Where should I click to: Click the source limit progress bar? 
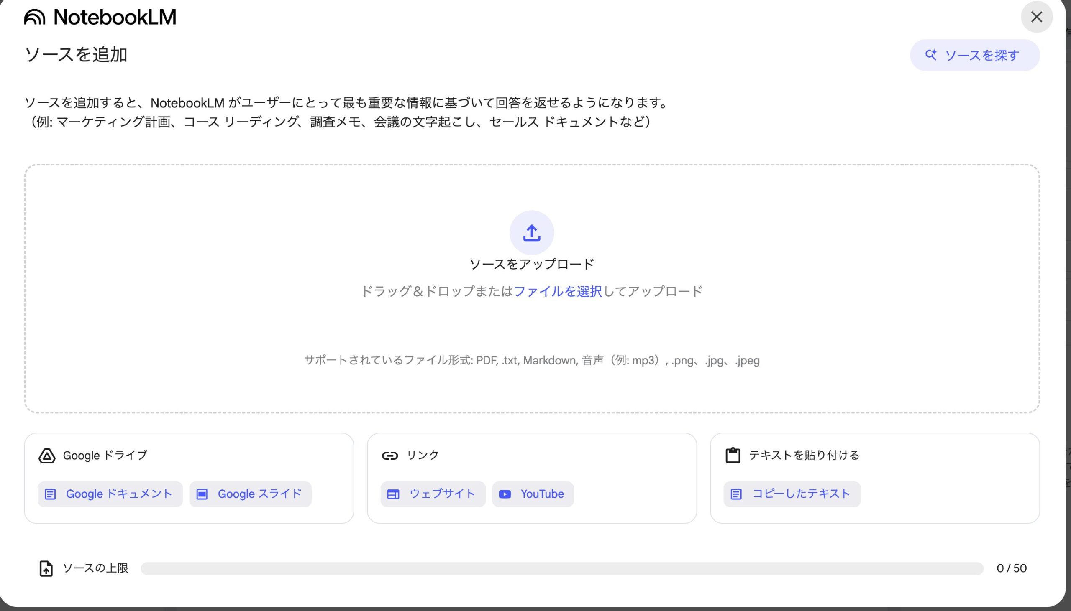[x=562, y=569]
